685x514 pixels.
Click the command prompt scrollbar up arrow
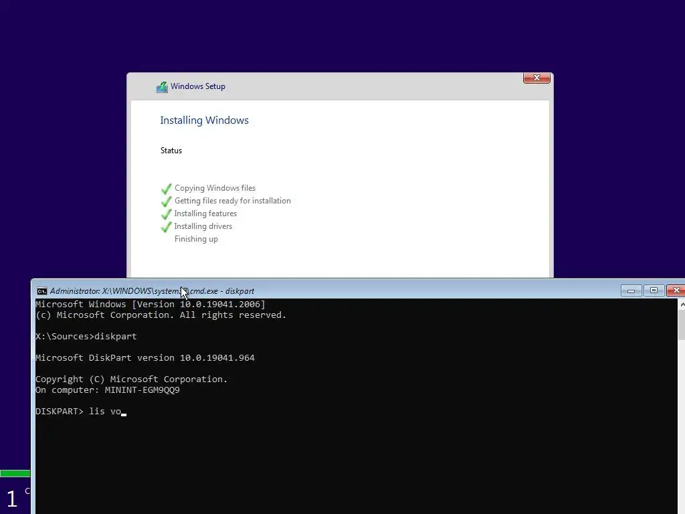click(682, 305)
